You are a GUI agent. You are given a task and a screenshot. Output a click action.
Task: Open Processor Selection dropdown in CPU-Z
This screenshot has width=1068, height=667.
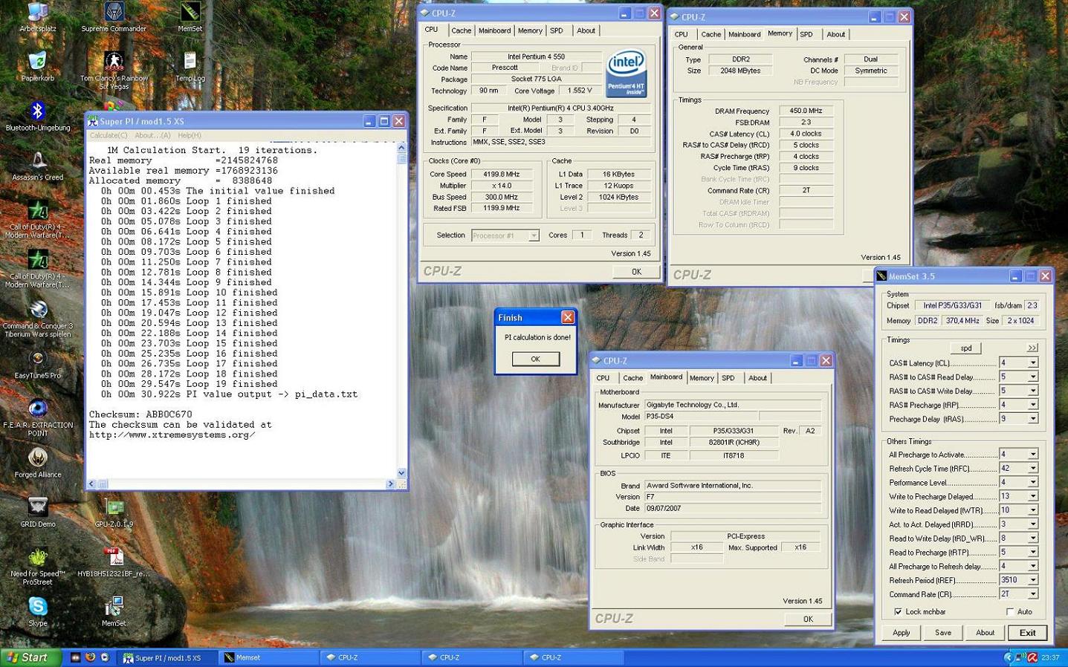click(x=533, y=235)
